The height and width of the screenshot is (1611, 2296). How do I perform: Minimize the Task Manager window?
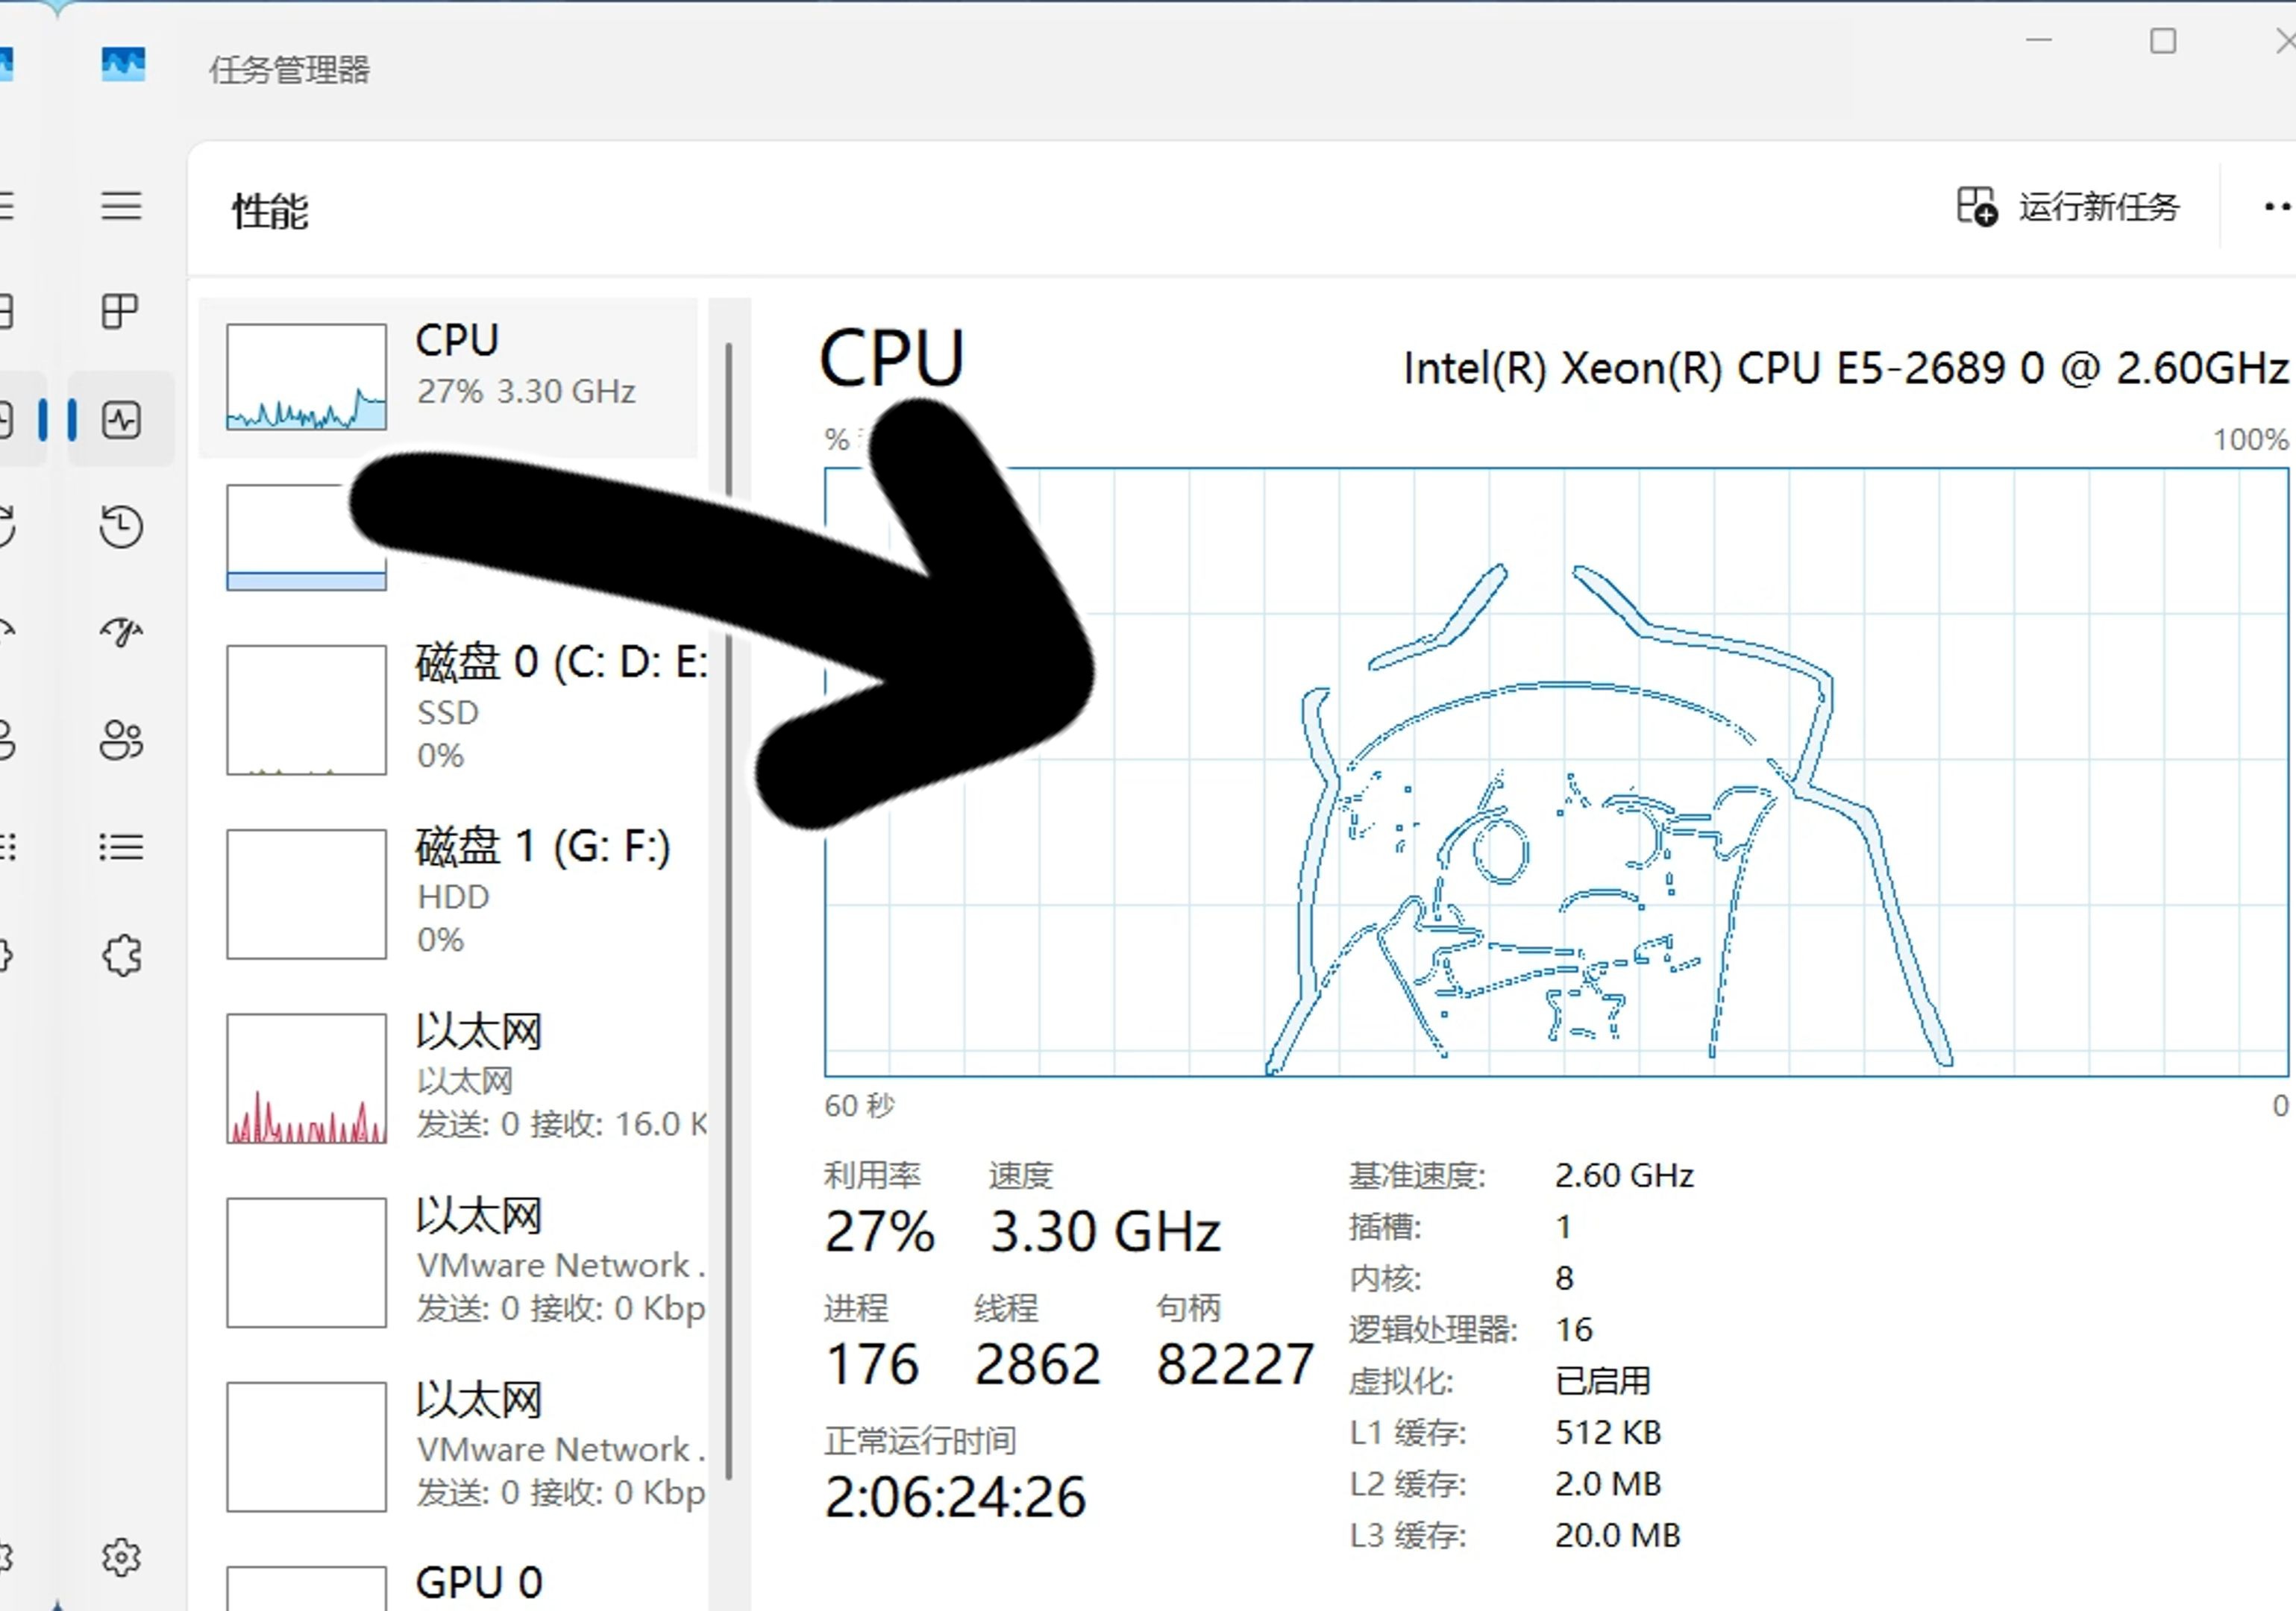(x=2039, y=41)
